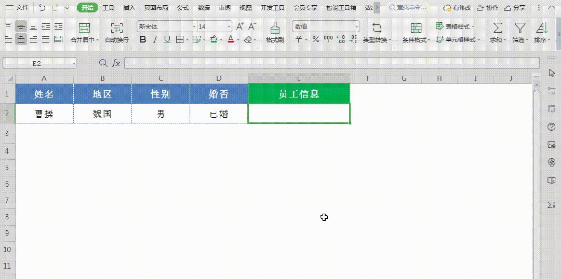The height and width of the screenshot is (279, 561).
Task: Open the 公式 tab
Action: (x=183, y=7)
